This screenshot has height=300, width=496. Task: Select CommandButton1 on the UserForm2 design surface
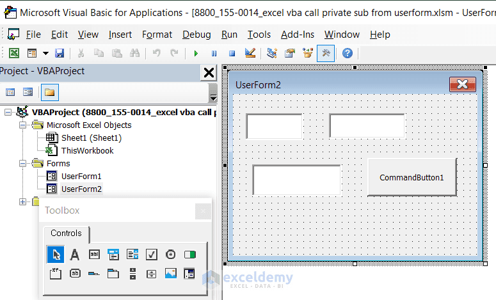pyautogui.click(x=412, y=177)
